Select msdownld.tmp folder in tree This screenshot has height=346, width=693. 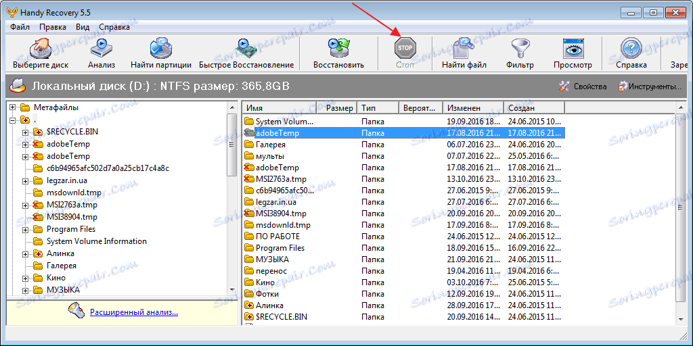[74, 193]
